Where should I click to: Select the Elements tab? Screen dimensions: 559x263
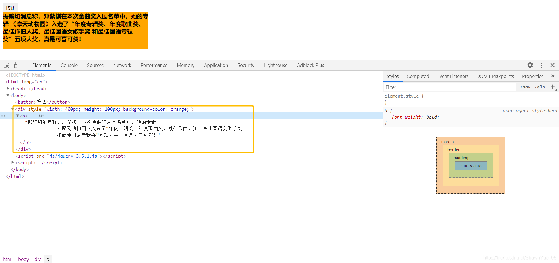tap(42, 65)
